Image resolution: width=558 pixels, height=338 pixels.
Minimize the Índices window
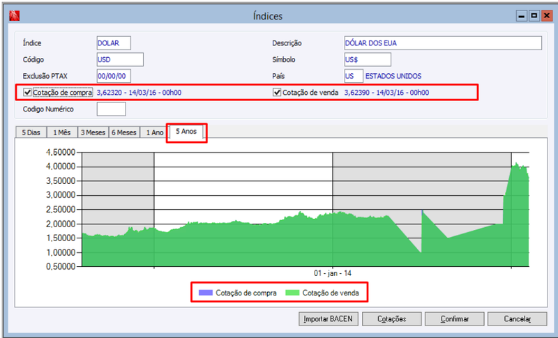[x=521, y=15]
